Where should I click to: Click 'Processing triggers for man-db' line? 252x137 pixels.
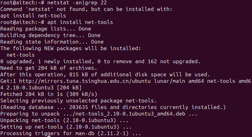point(71,134)
